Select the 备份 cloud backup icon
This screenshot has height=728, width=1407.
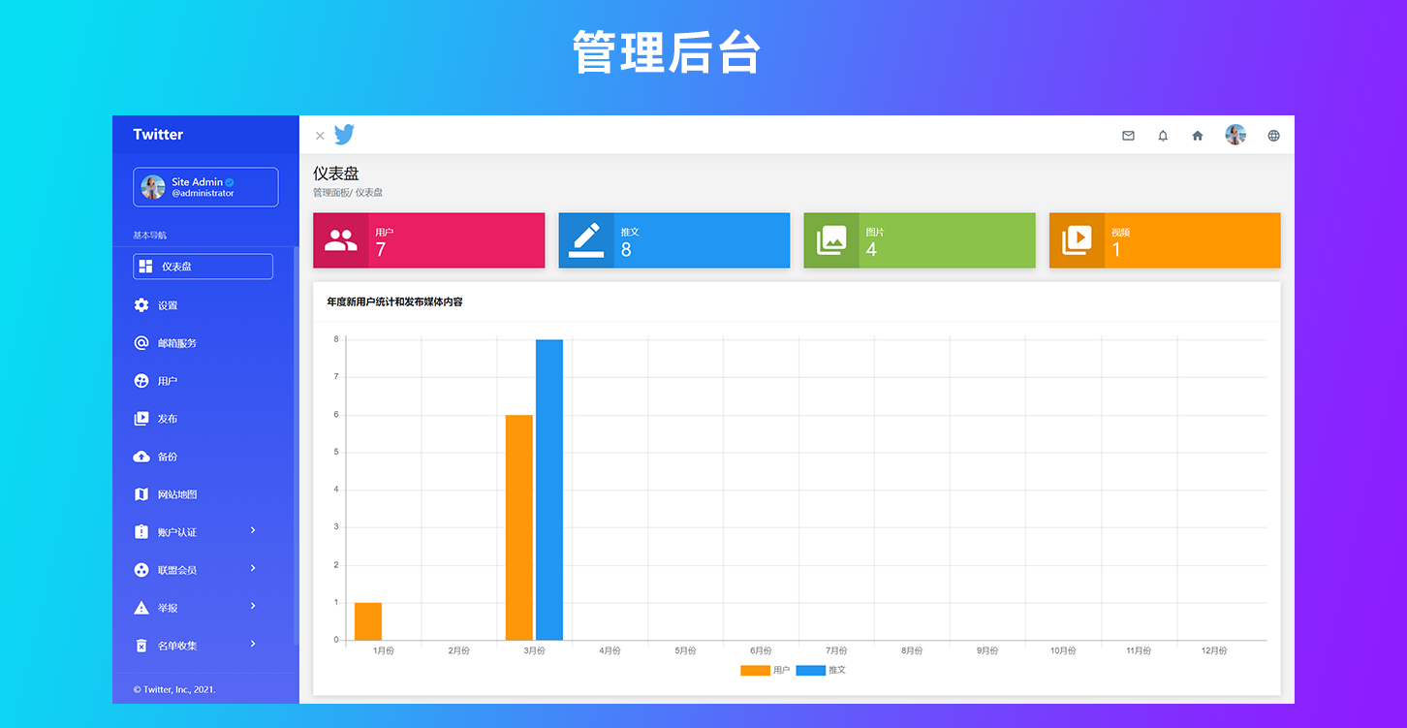(141, 456)
